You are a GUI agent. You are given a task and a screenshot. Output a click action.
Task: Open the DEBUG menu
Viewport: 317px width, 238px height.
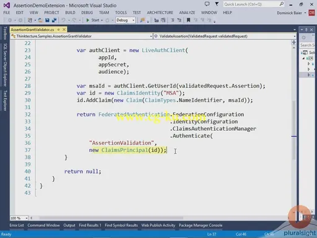pos(87,13)
